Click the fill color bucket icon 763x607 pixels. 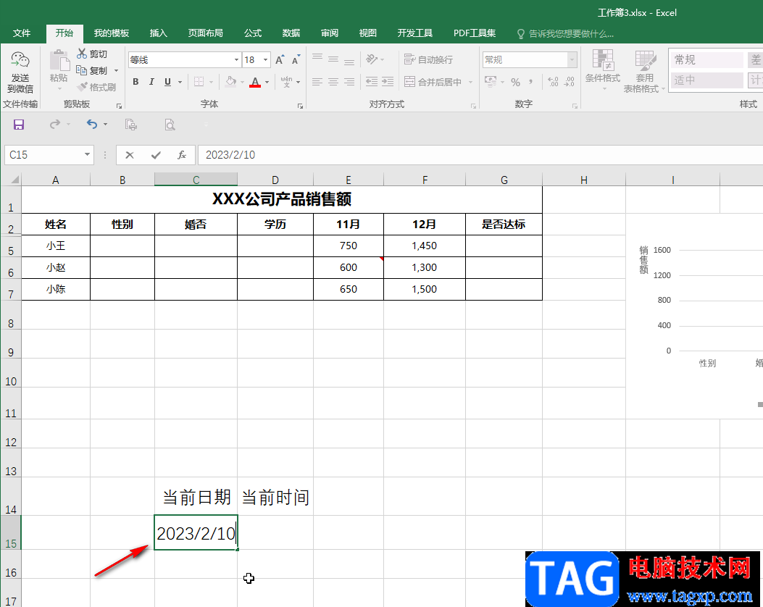coord(230,82)
